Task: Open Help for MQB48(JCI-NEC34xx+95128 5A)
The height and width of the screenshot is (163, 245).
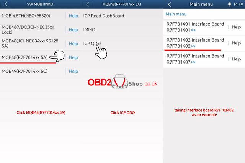Action: (x=73, y=44)
